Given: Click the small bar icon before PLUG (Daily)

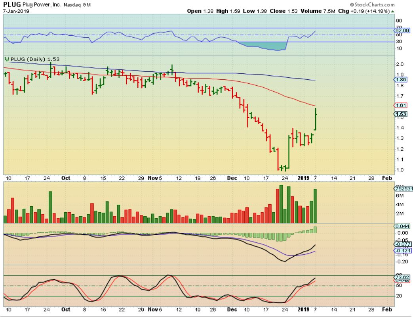Looking at the screenshot, I should pyautogui.click(x=7, y=59).
